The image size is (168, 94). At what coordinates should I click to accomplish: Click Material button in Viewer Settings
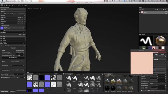[x=13, y=48]
